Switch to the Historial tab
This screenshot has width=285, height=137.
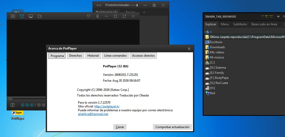(93, 56)
